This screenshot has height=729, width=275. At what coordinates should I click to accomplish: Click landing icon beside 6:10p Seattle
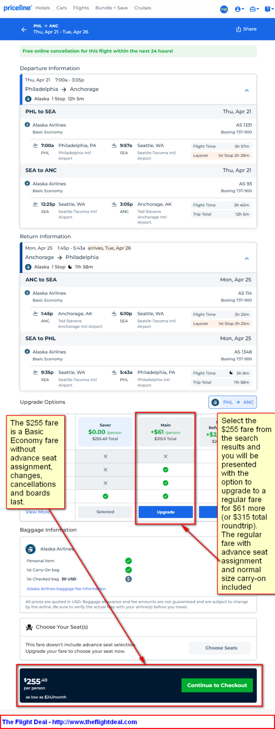[x=114, y=313]
